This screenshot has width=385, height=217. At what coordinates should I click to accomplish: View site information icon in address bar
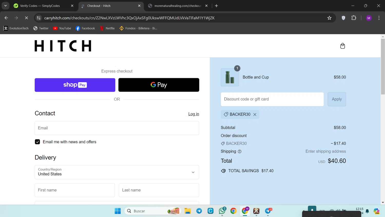tap(39, 18)
